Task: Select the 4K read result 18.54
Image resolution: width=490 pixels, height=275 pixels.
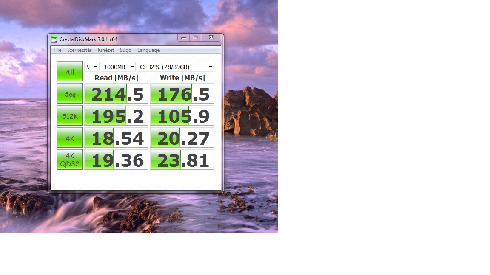Action: pyautogui.click(x=116, y=138)
